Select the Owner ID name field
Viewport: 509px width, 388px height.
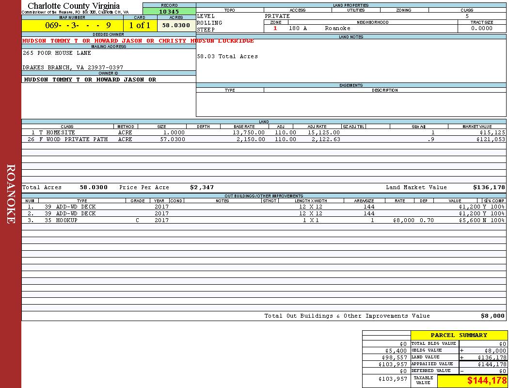pyautogui.click(x=90, y=80)
